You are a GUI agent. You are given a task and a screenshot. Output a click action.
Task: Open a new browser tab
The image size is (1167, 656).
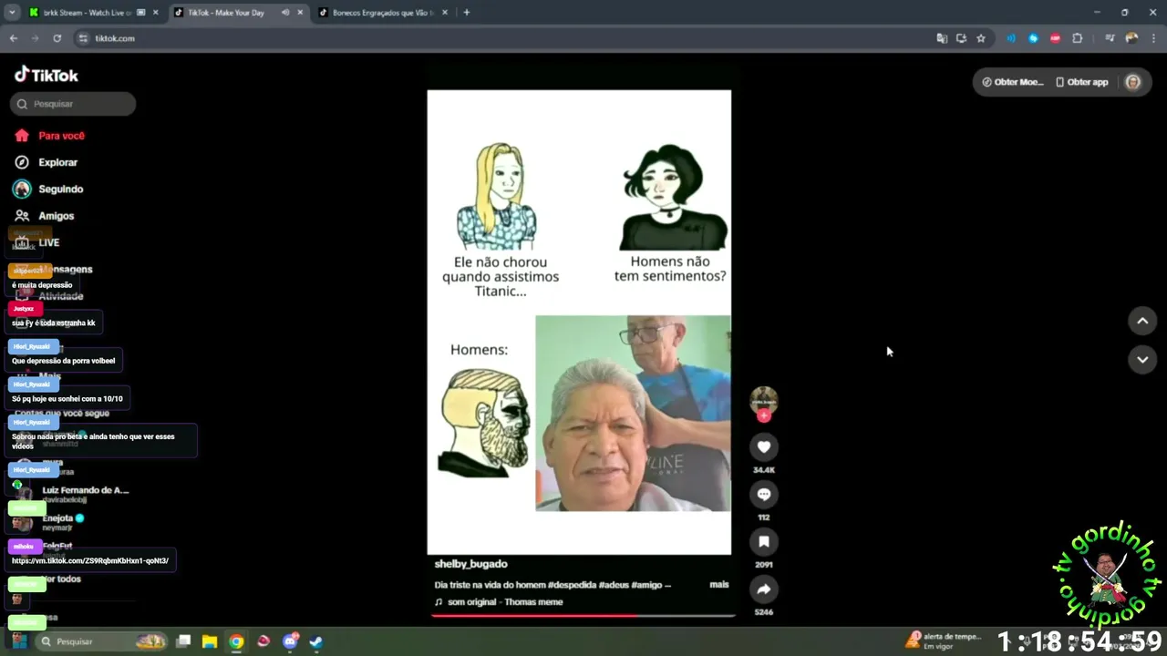click(x=467, y=13)
